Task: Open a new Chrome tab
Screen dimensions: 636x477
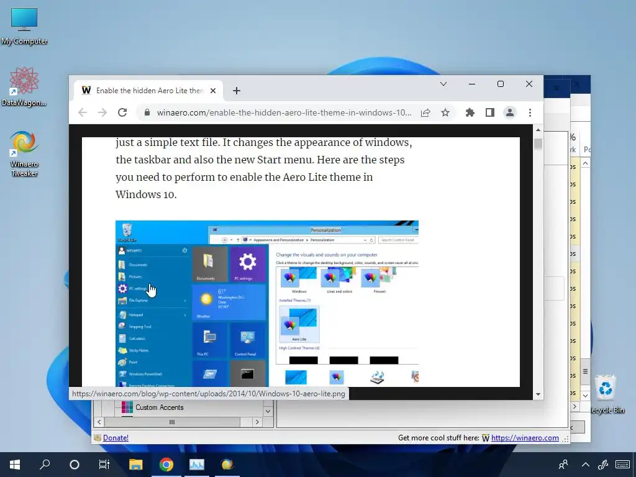Action: click(x=237, y=91)
